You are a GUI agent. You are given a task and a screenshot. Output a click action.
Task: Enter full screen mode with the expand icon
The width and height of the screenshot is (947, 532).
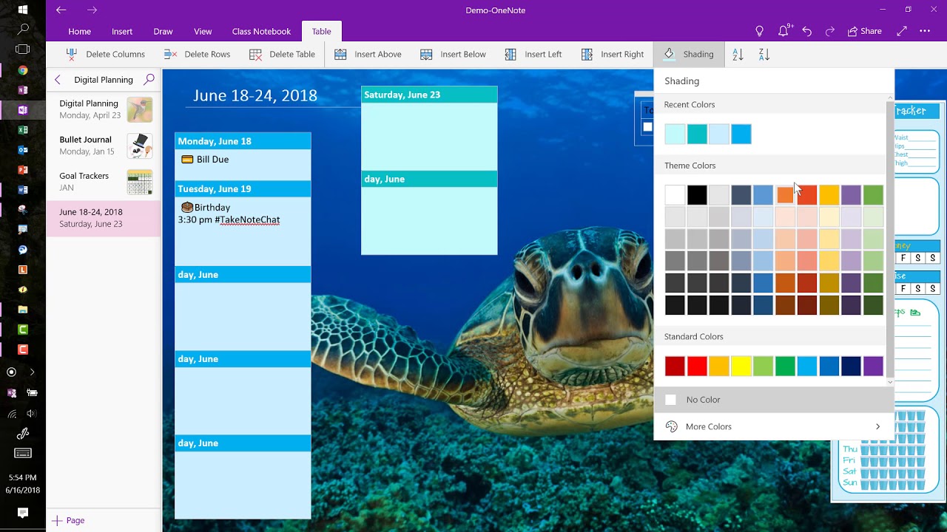coord(902,31)
